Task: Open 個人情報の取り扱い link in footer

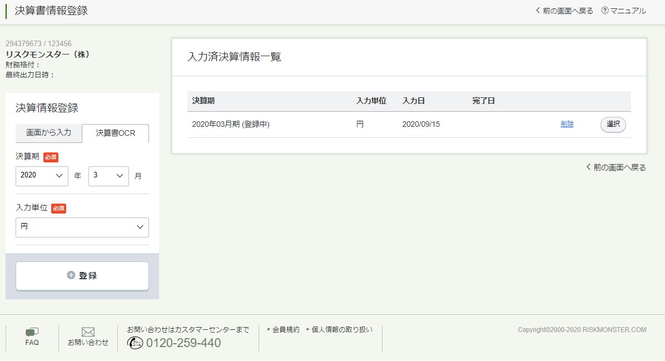Action: [x=341, y=330]
